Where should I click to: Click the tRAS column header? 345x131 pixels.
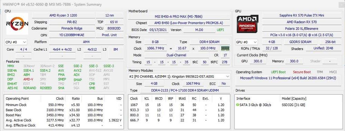(183, 99)
